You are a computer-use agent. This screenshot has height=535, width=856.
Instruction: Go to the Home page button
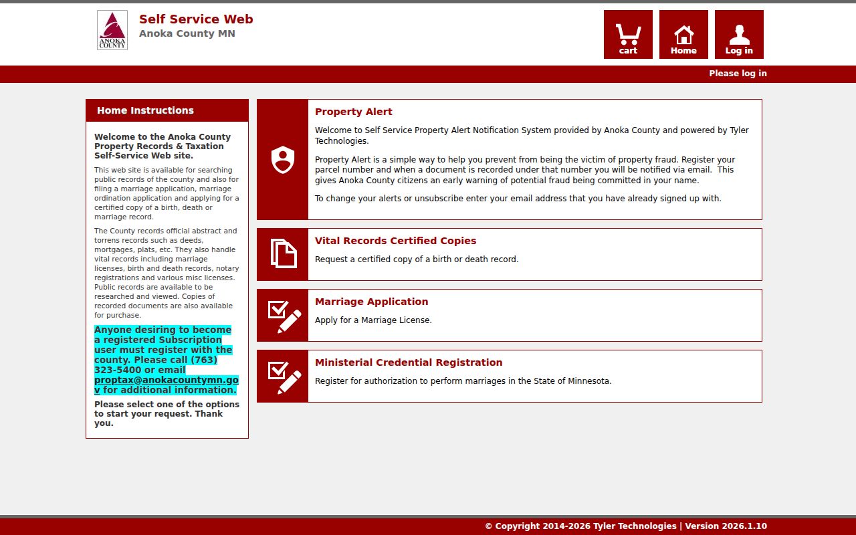(x=683, y=34)
